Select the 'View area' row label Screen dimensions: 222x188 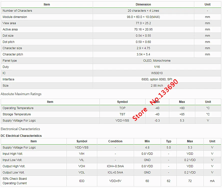tap(9, 23)
